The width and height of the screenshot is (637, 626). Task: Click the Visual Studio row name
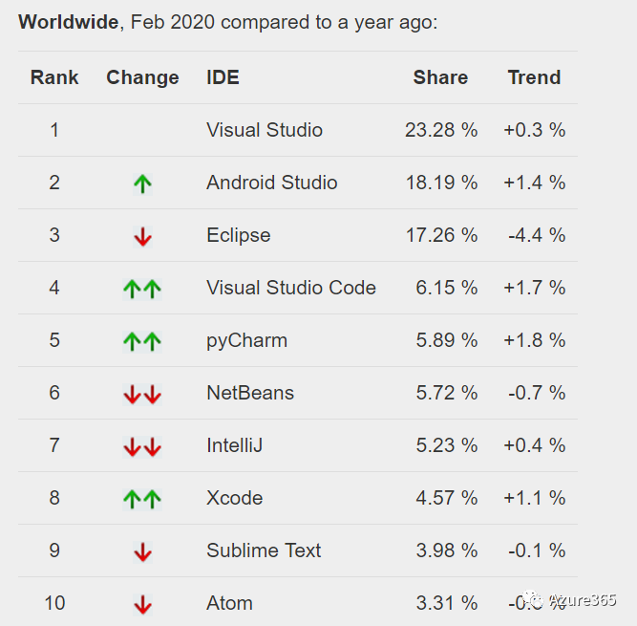(x=265, y=130)
